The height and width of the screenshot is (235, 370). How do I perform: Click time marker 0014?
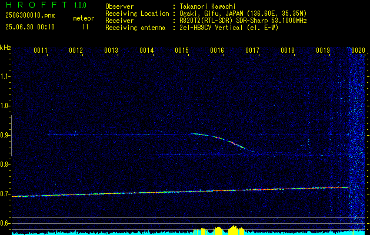(146, 51)
